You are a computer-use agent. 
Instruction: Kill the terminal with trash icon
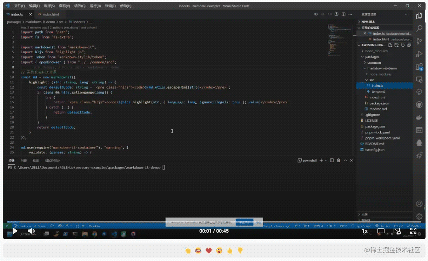(339, 160)
